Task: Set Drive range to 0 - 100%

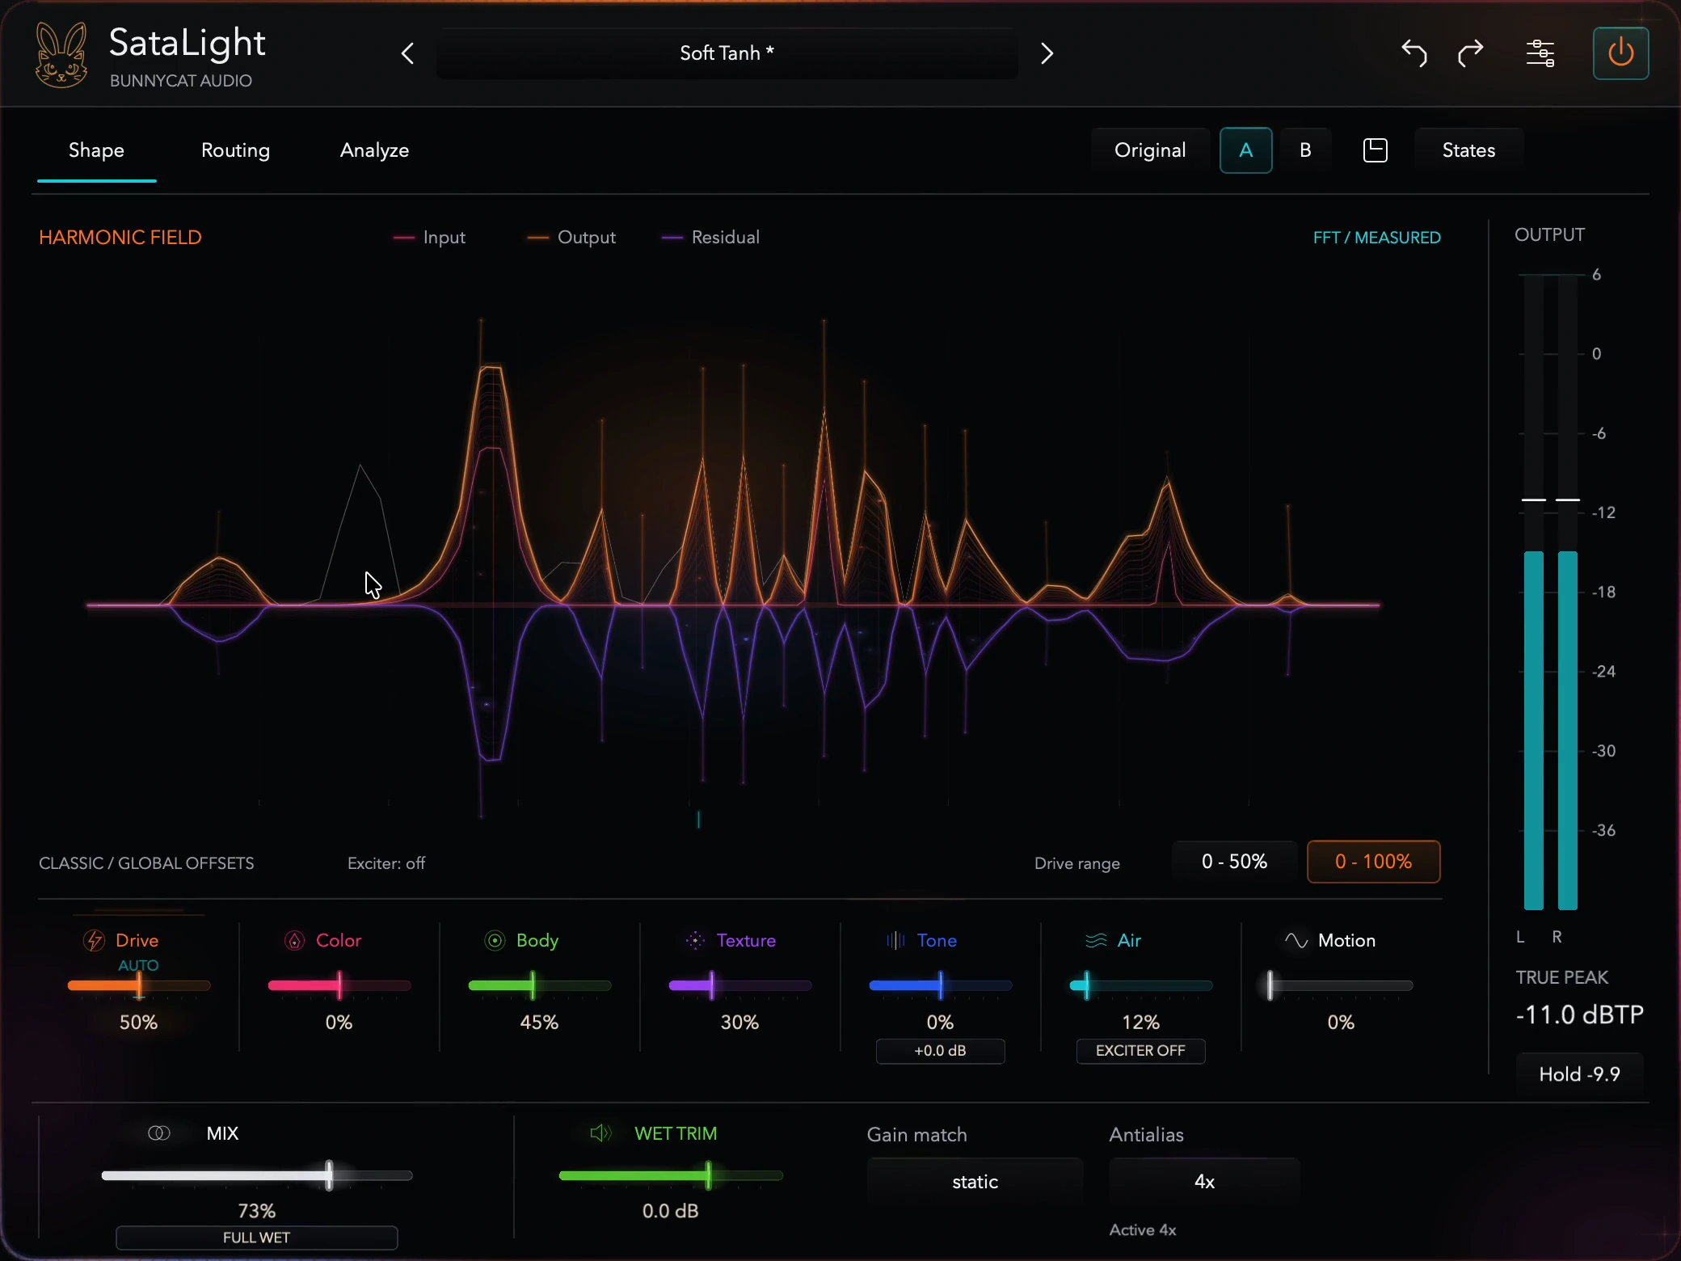Action: tap(1373, 862)
